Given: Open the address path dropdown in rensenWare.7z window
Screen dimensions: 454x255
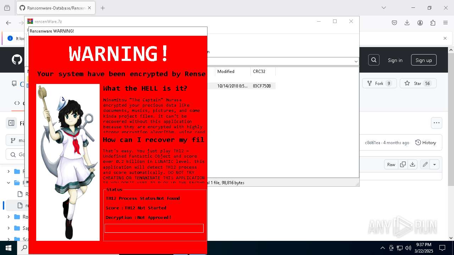Looking at the screenshot, I should click(356, 61).
